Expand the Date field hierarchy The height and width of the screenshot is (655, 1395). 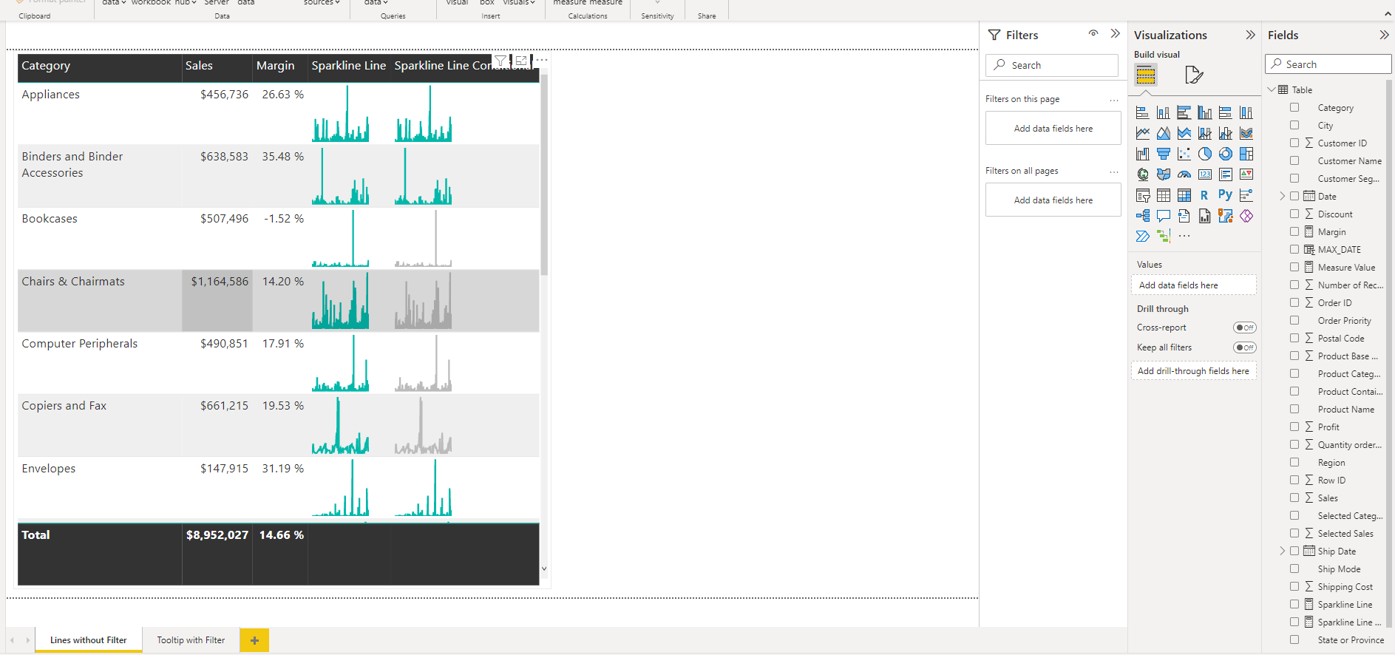1283,196
